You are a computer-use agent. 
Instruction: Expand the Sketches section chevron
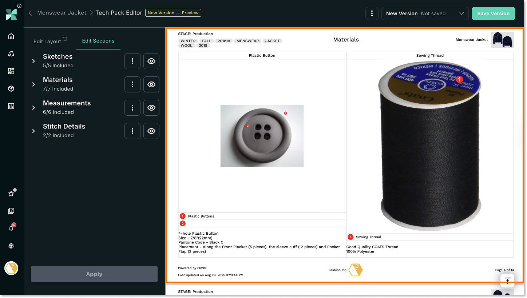point(33,61)
